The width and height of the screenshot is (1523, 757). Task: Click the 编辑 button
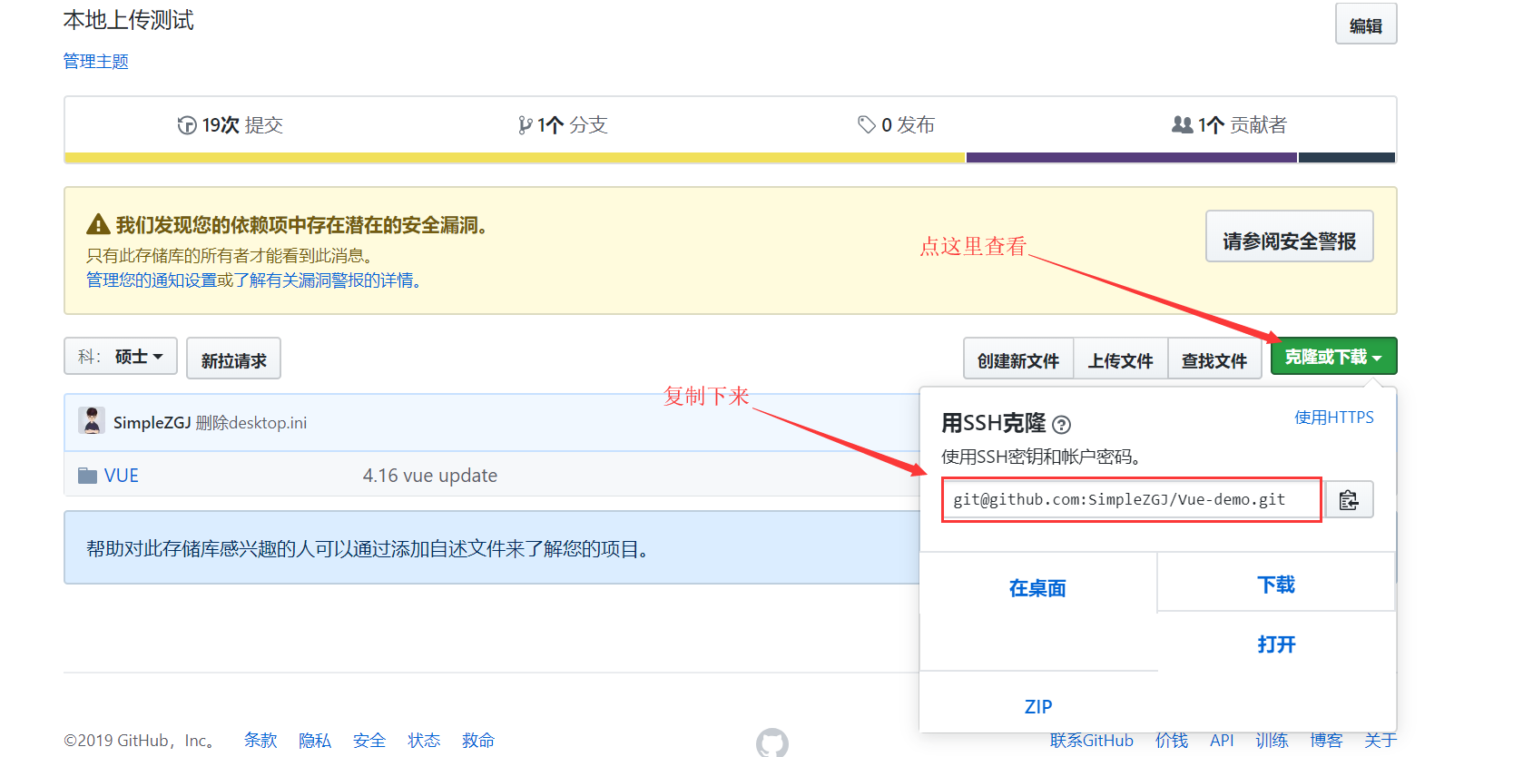pos(1366,25)
